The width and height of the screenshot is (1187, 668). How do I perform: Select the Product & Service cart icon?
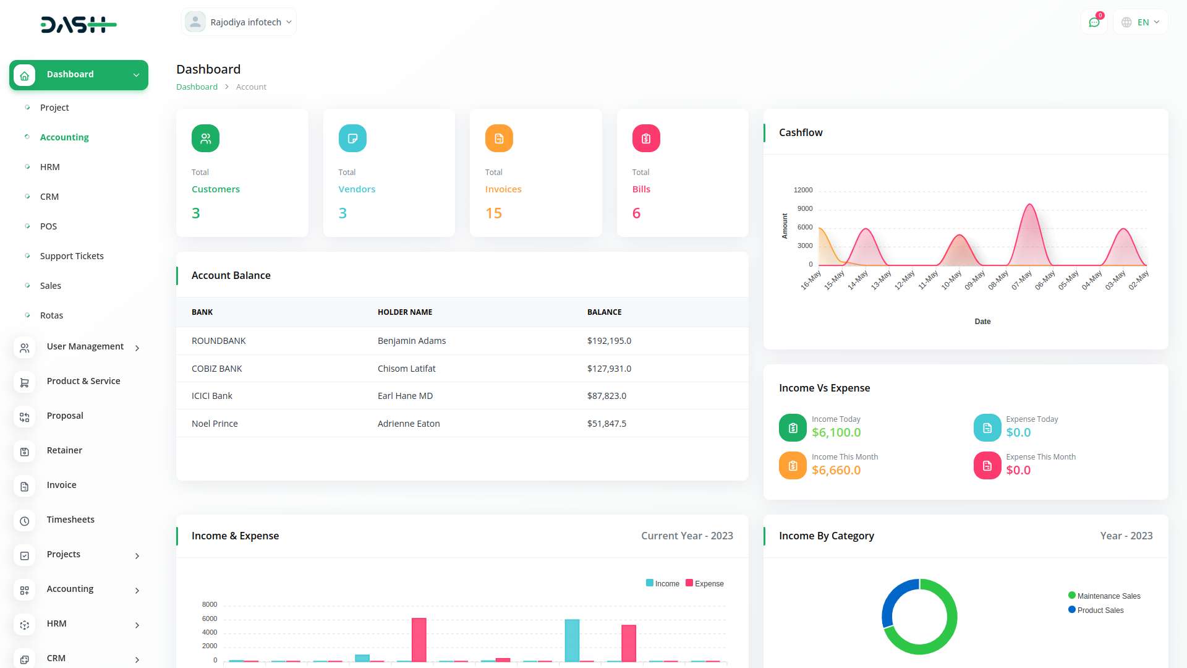pyautogui.click(x=24, y=382)
